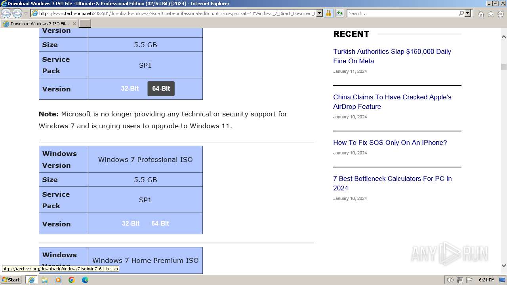
Task: Click the Note about Microsoft support paragraph
Action: tap(163, 120)
